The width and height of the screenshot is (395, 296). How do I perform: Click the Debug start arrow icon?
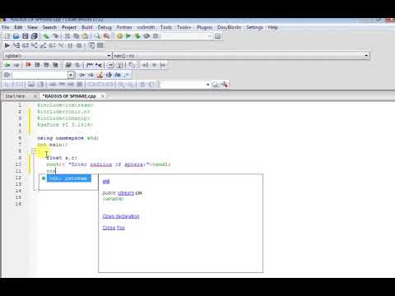7,45
